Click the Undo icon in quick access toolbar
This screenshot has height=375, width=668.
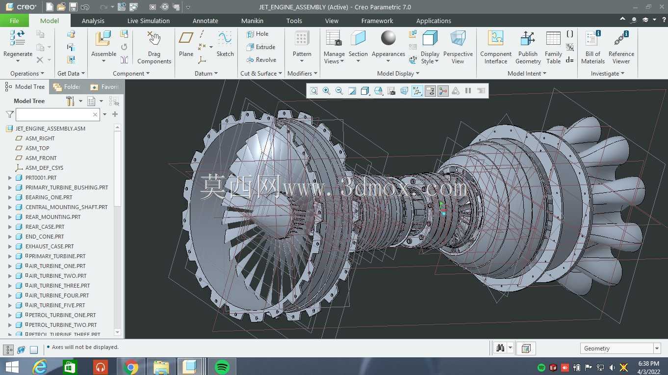[85, 7]
